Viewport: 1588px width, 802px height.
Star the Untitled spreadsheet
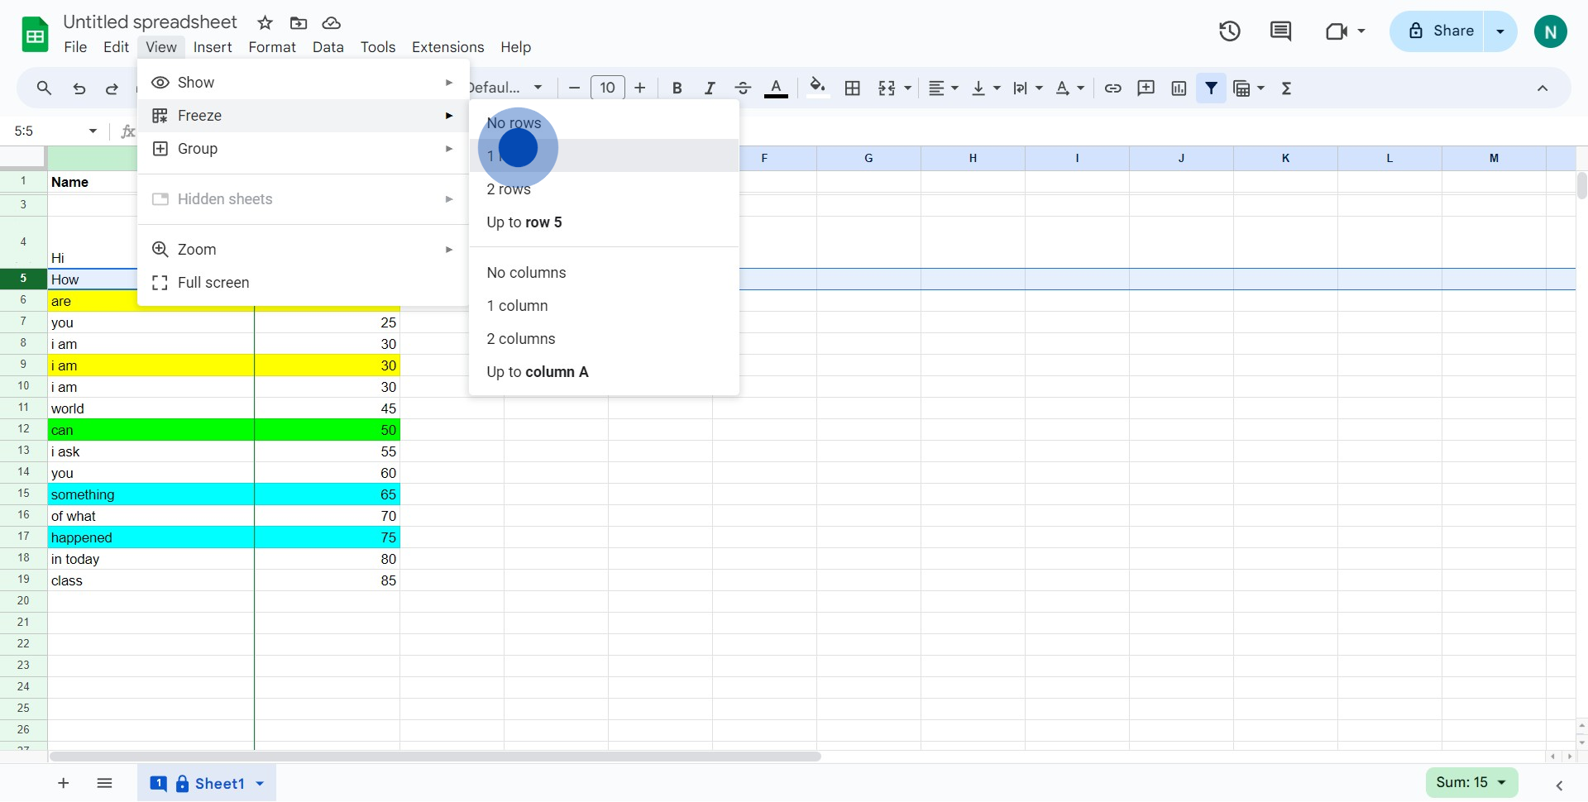tap(265, 23)
